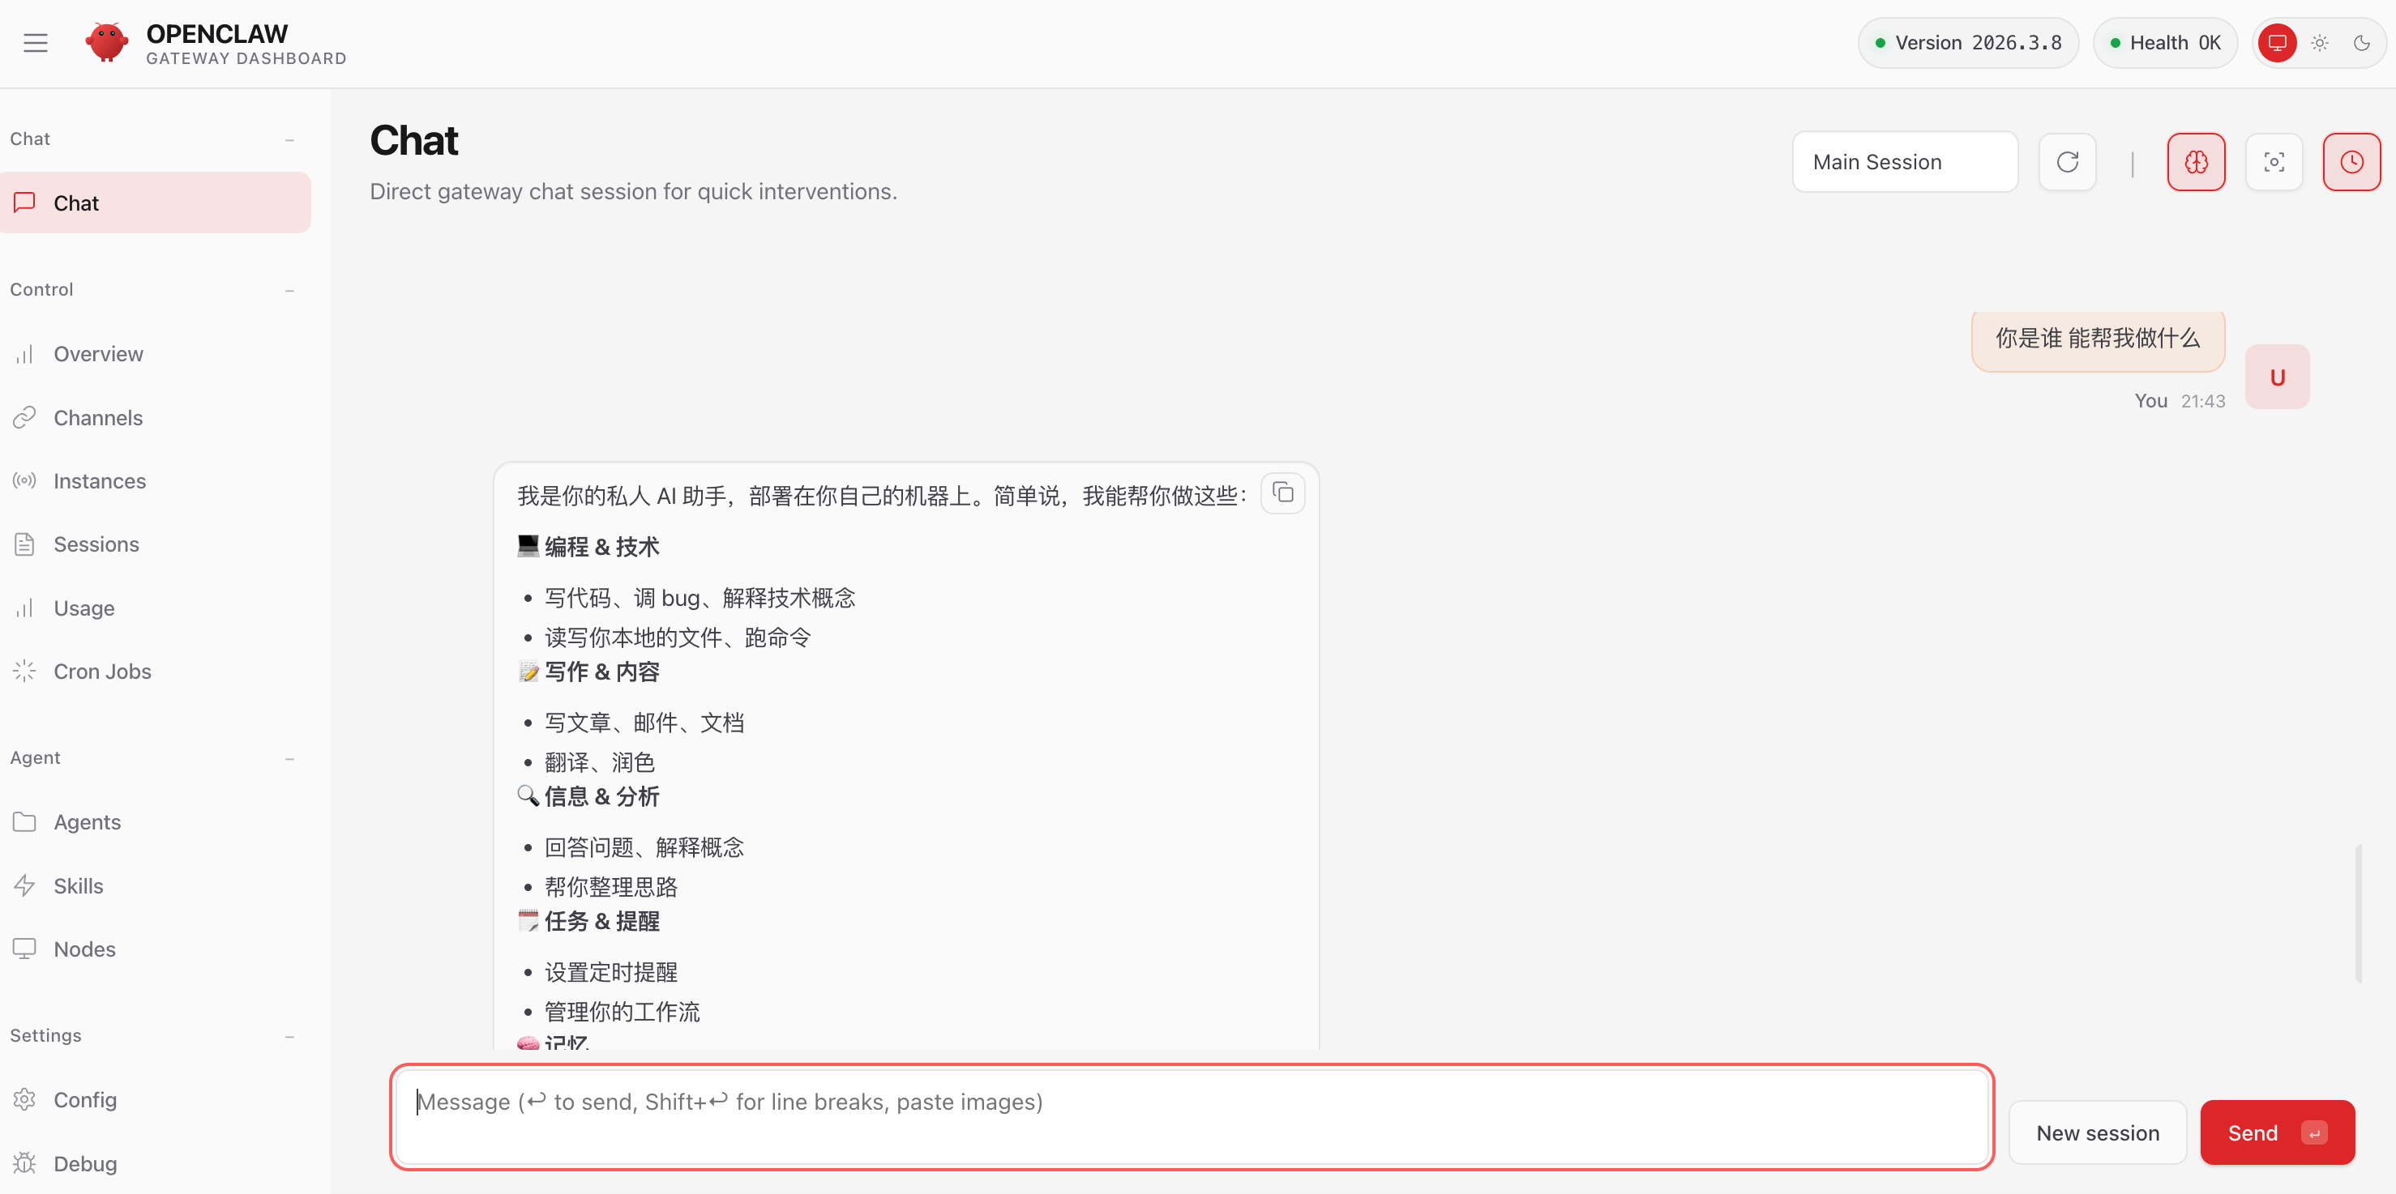
Task: Collapse the Agent section
Action: tap(290, 758)
